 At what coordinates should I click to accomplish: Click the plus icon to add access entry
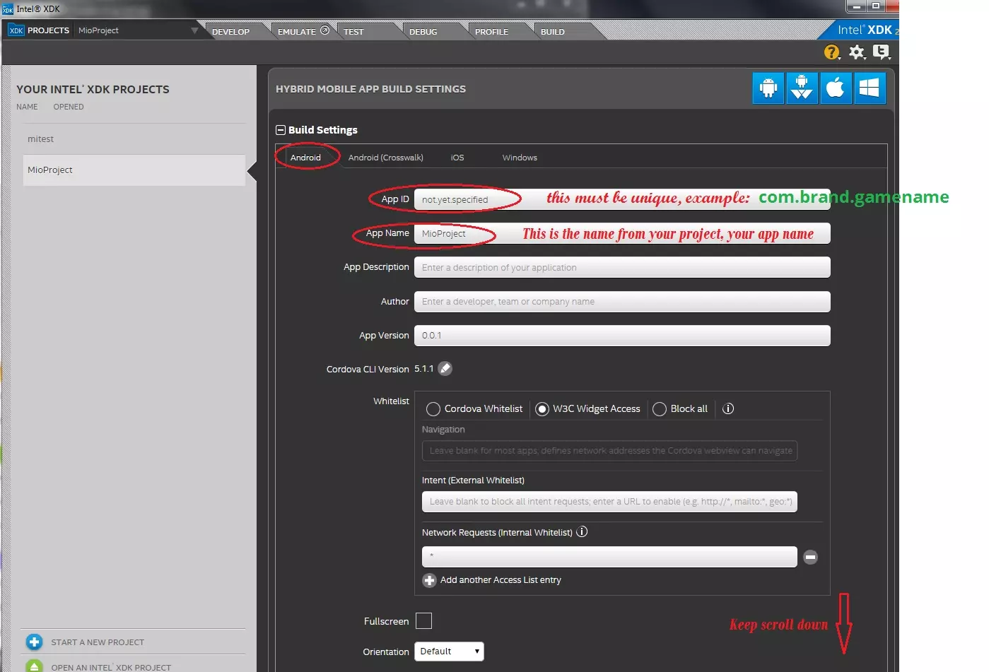429,580
